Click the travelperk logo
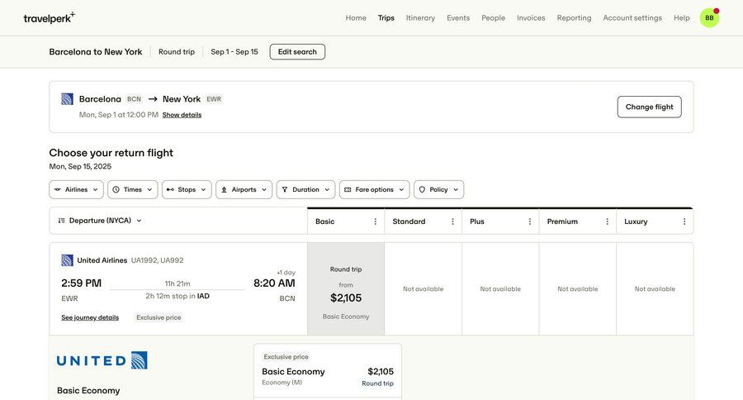 tap(49, 17)
